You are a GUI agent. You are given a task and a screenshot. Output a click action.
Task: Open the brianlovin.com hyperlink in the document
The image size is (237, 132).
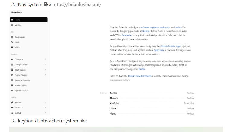click(77, 5)
